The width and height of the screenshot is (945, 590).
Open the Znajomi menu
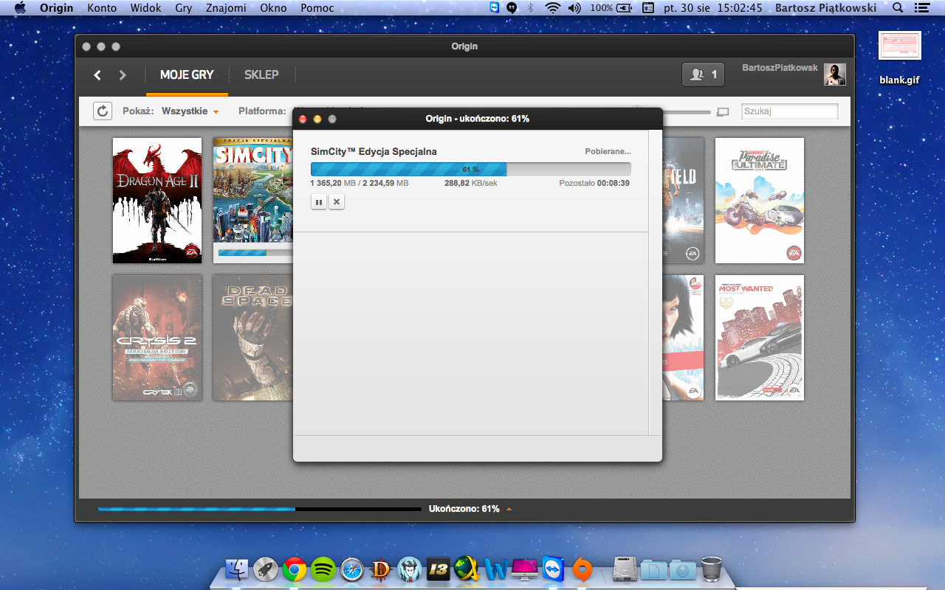pos(227,8)
